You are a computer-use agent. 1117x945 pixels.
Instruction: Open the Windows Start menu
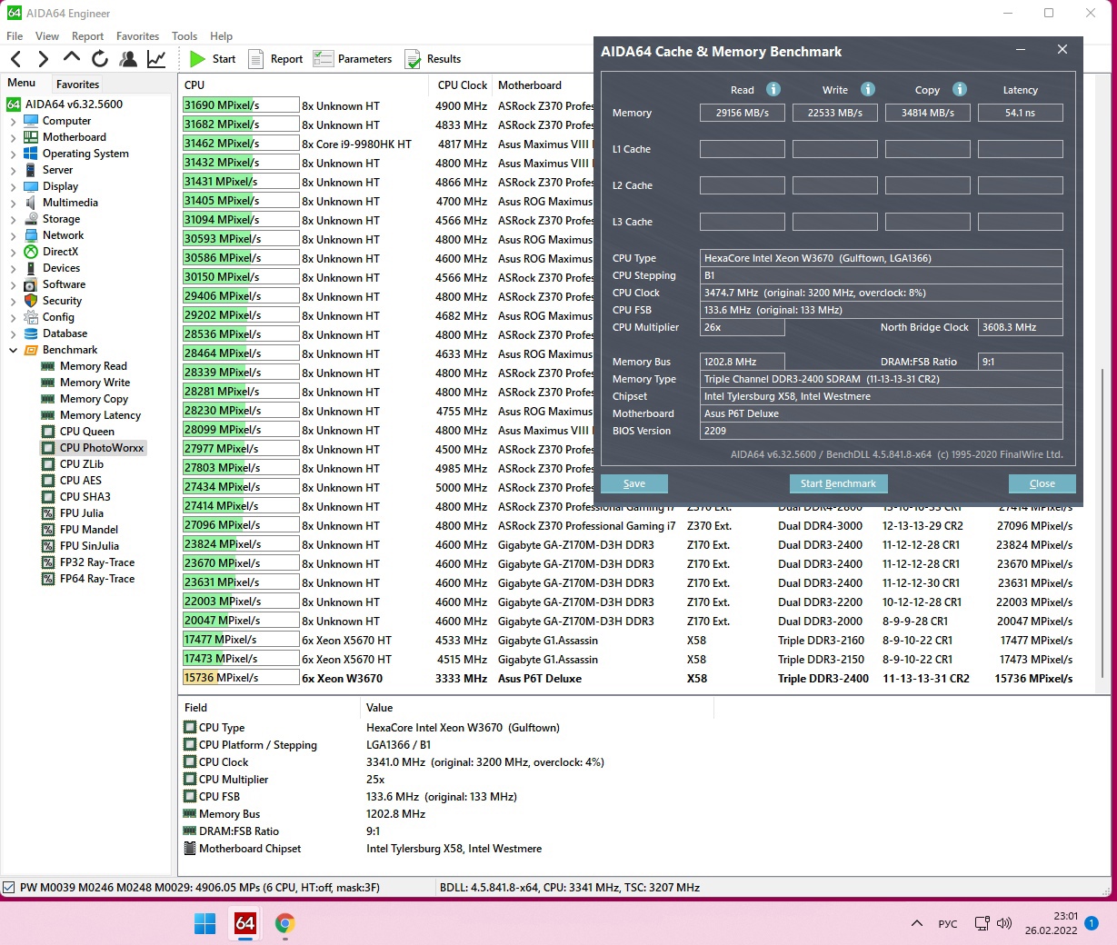coord(205,923)
